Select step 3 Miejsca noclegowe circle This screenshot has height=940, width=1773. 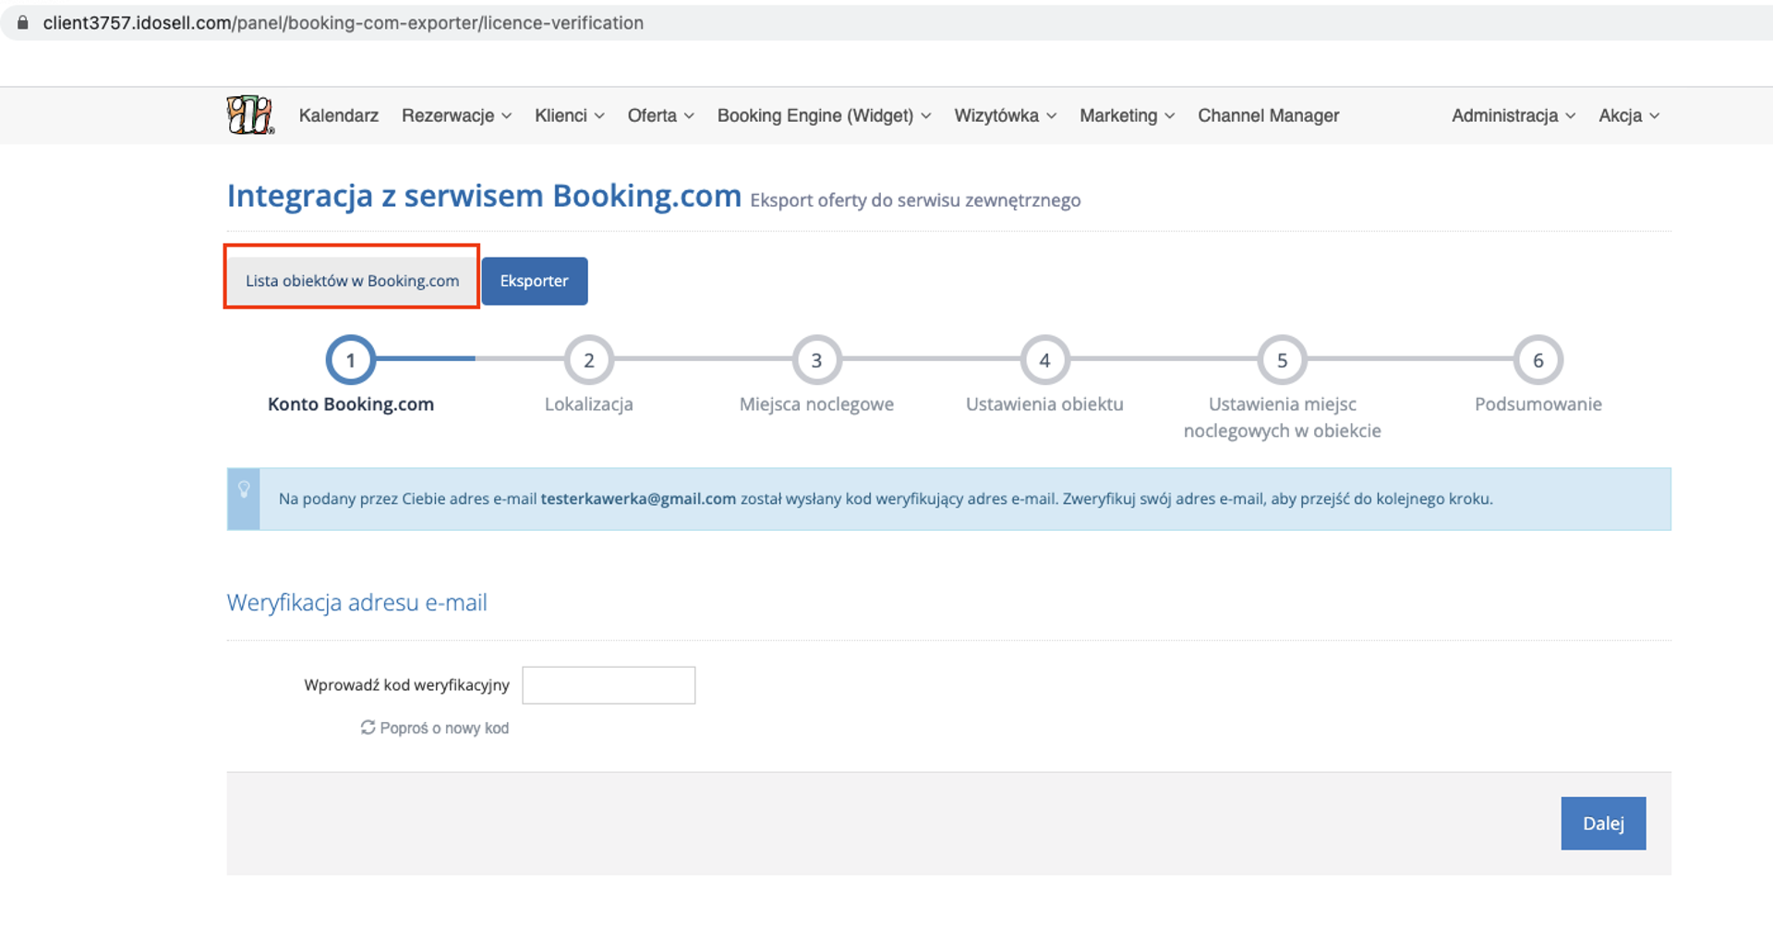816,360
